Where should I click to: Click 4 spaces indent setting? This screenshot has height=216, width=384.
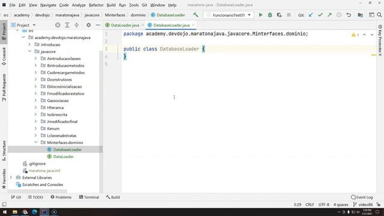pos(341,205)
